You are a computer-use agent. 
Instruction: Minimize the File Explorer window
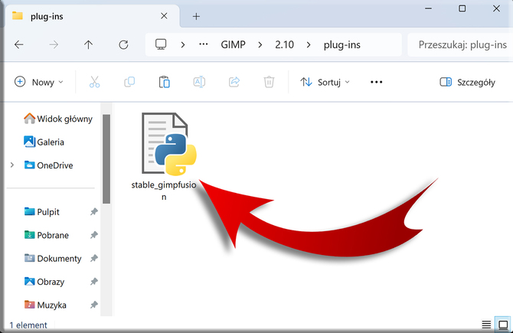(x=428, y=8)
